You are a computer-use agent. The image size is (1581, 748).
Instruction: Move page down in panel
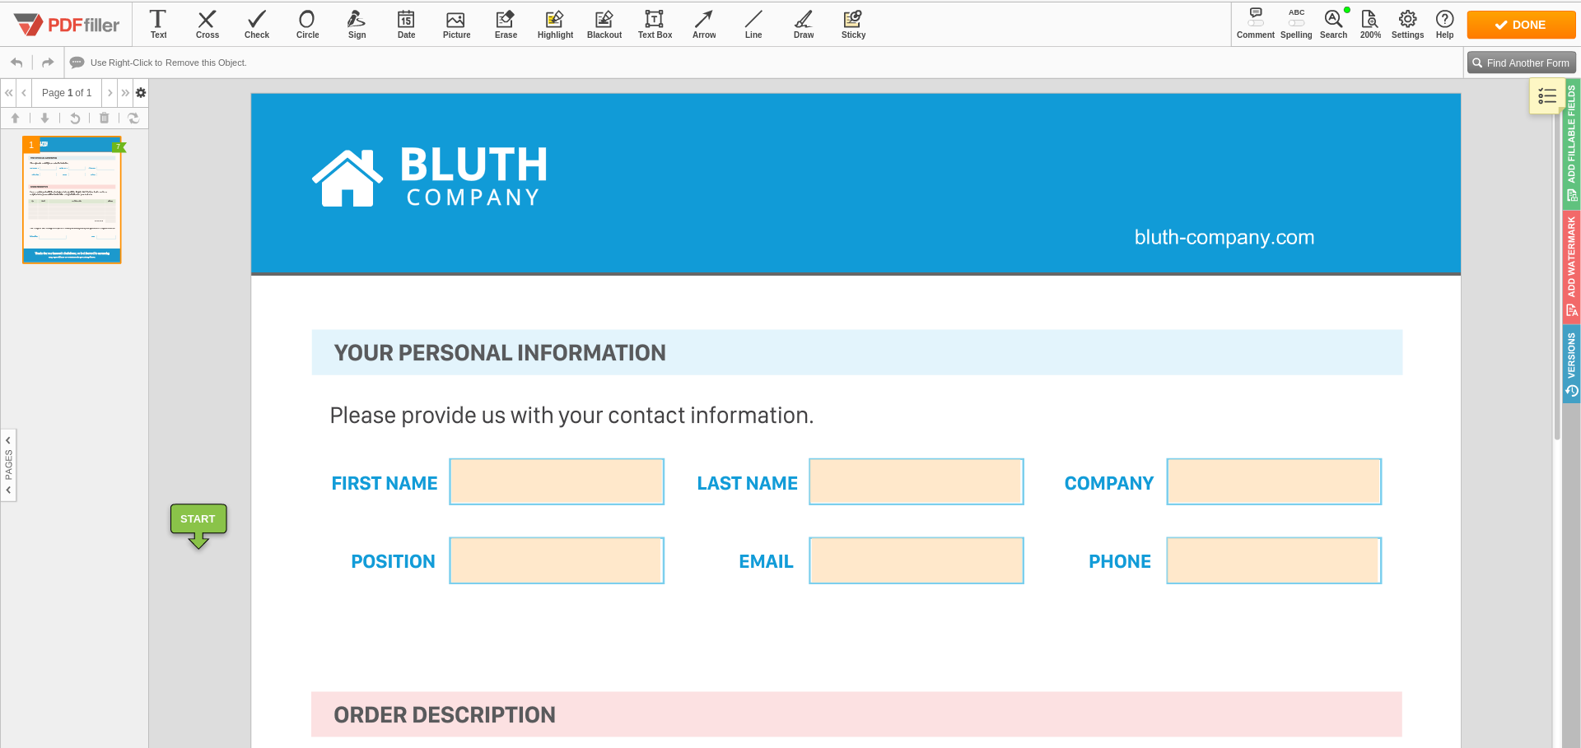click(x=44, y=118)
